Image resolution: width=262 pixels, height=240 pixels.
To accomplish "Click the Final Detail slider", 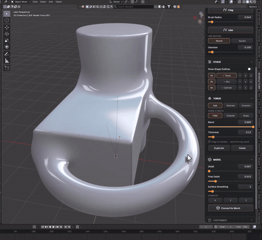I will pyautogui.click(x=230, y=181).
